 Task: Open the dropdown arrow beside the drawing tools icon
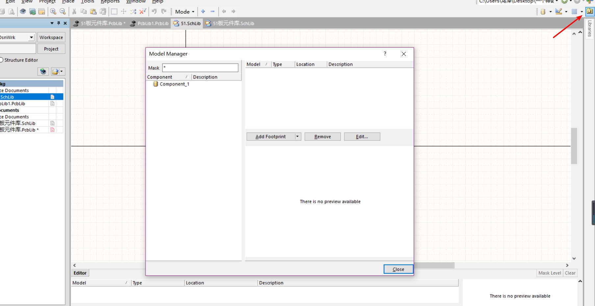click(x=566, y=12)
